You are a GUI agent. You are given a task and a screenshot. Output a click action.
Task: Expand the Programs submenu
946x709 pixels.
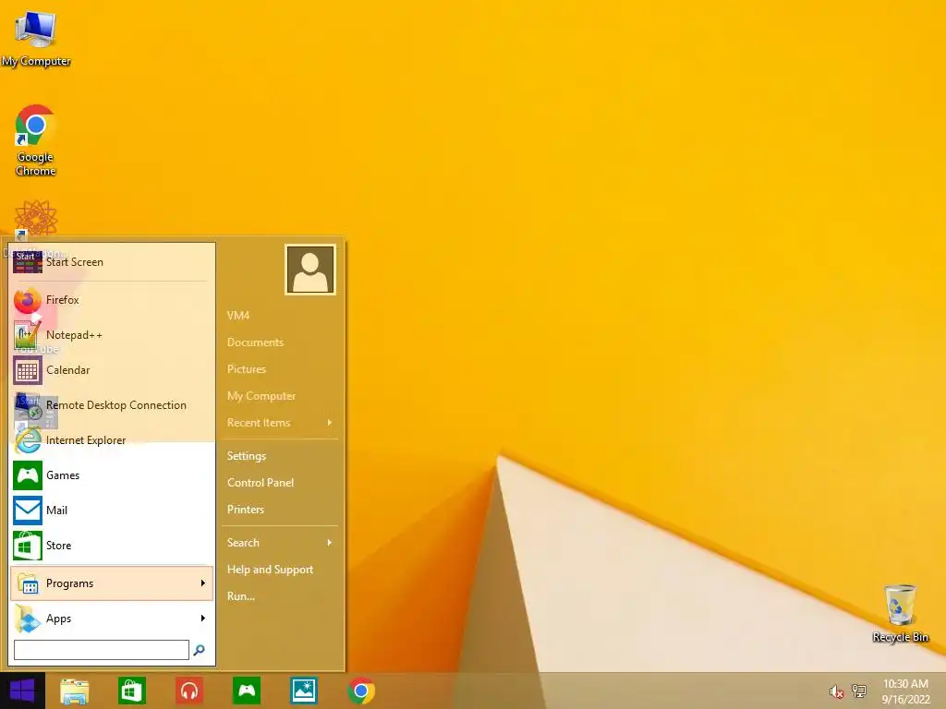click(112, 583)
